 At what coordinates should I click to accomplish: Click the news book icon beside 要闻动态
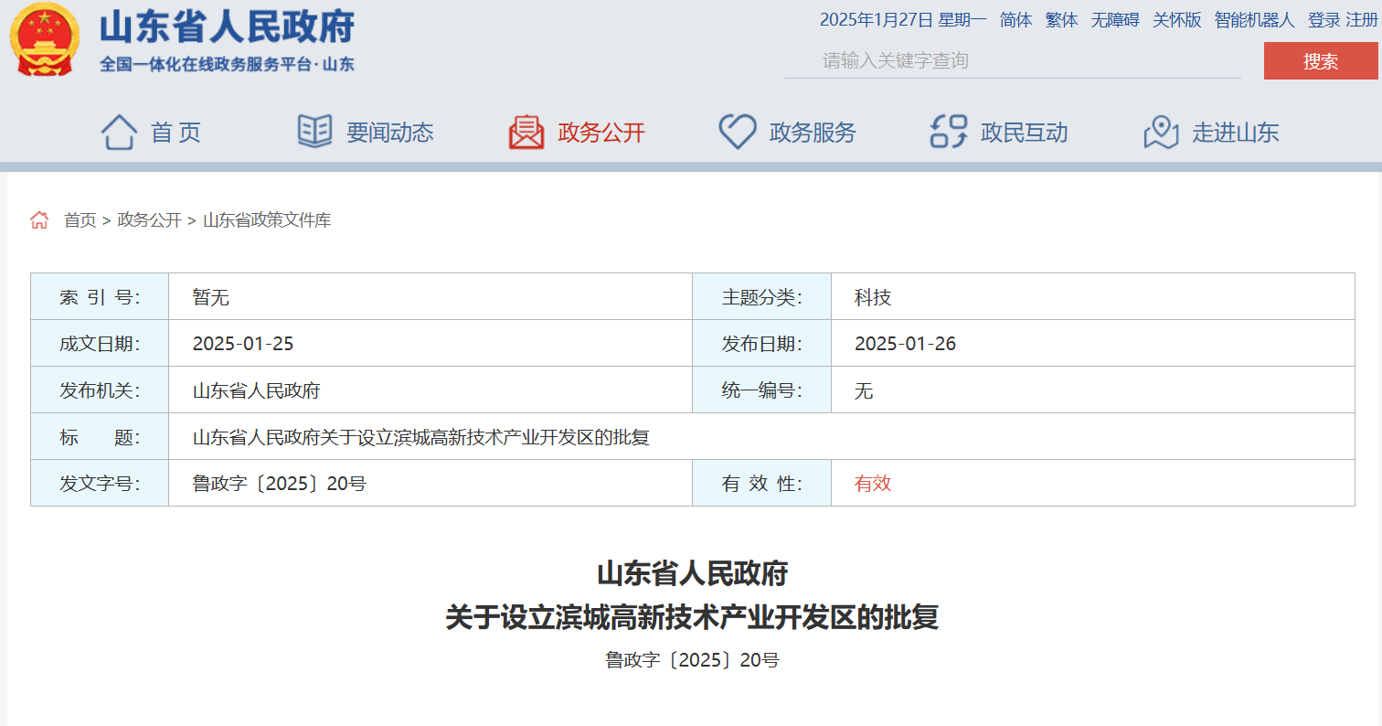(315, 132)
